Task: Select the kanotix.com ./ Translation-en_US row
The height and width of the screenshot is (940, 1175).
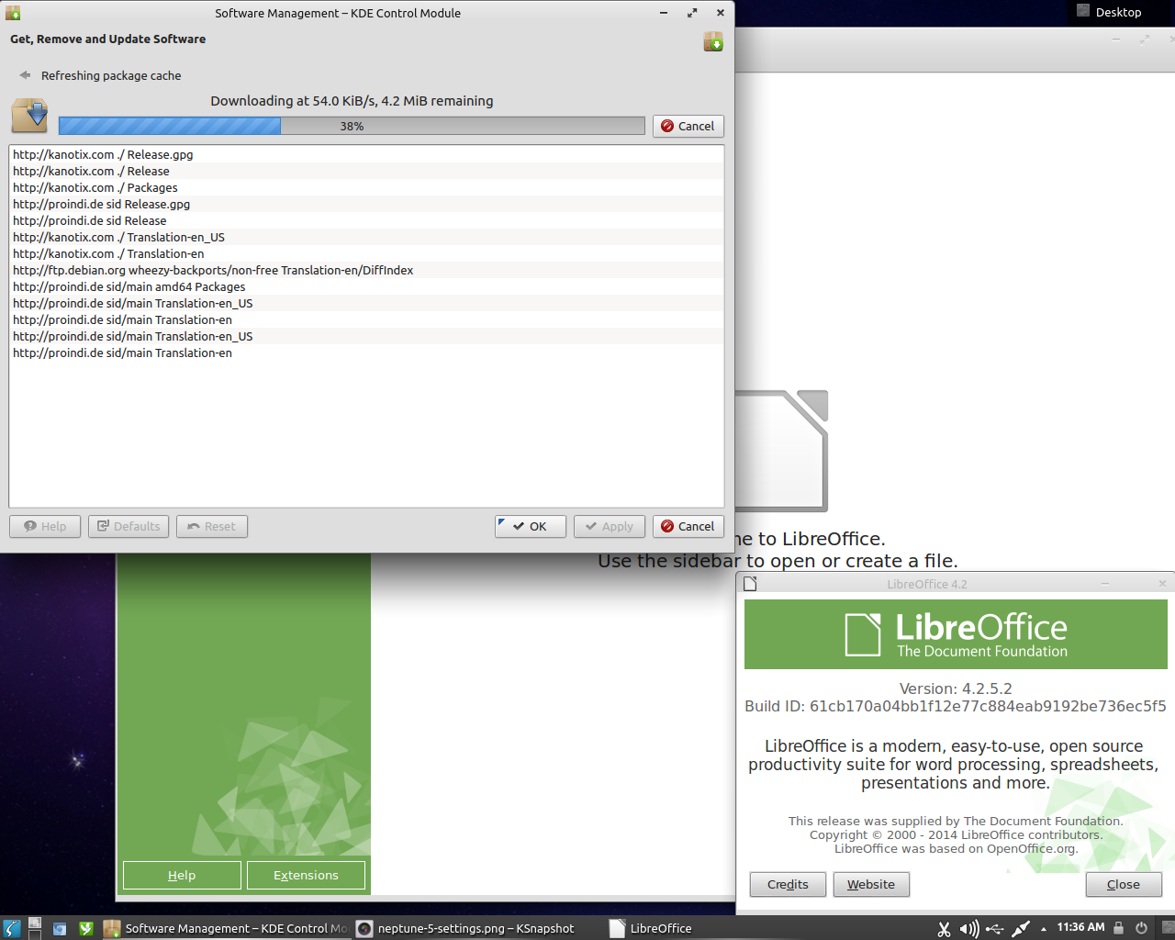Action: [x=366, y=237]
